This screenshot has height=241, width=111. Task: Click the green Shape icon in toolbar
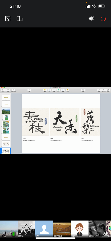(58, 90)
